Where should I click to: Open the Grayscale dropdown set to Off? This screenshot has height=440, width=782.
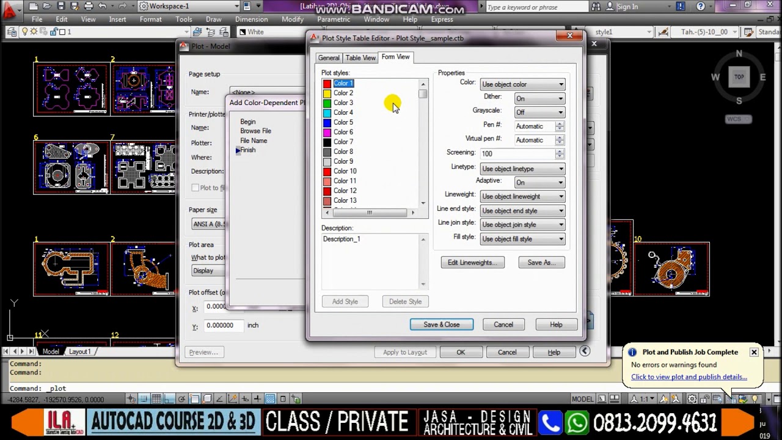coord(539,112)
